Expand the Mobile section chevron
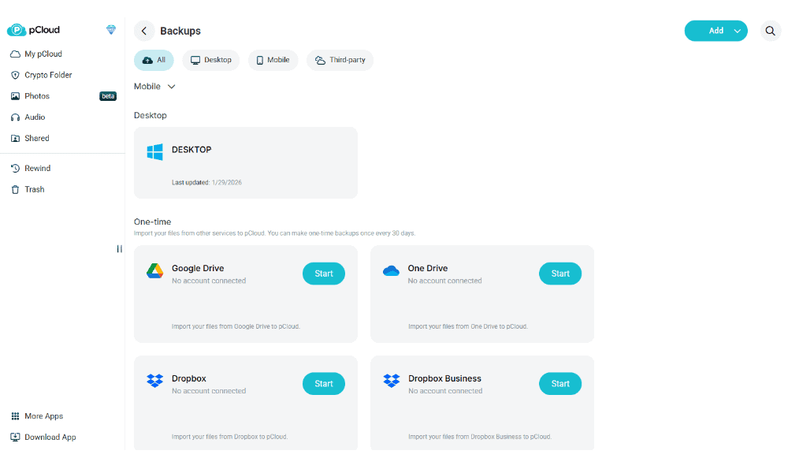This screenshot has width=788, height=473. [x=172, y=87]
